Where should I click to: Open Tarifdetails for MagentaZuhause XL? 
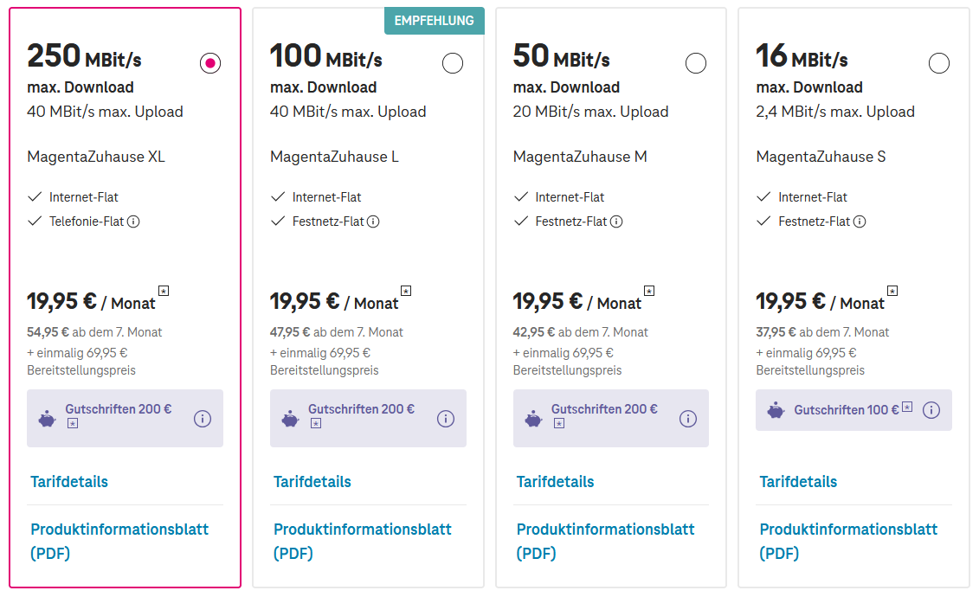pos(69,482)
